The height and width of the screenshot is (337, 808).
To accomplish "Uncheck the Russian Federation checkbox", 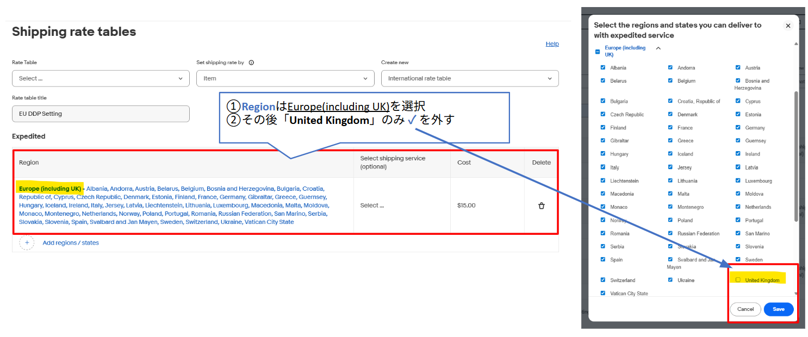I will 670,233.
